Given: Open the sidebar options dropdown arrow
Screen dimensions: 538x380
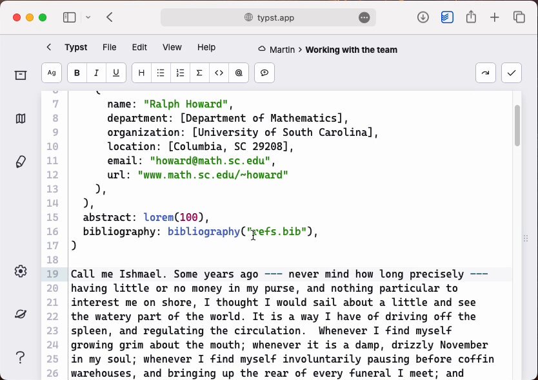Looking at the screenshot, I should (x=88, y=17).
